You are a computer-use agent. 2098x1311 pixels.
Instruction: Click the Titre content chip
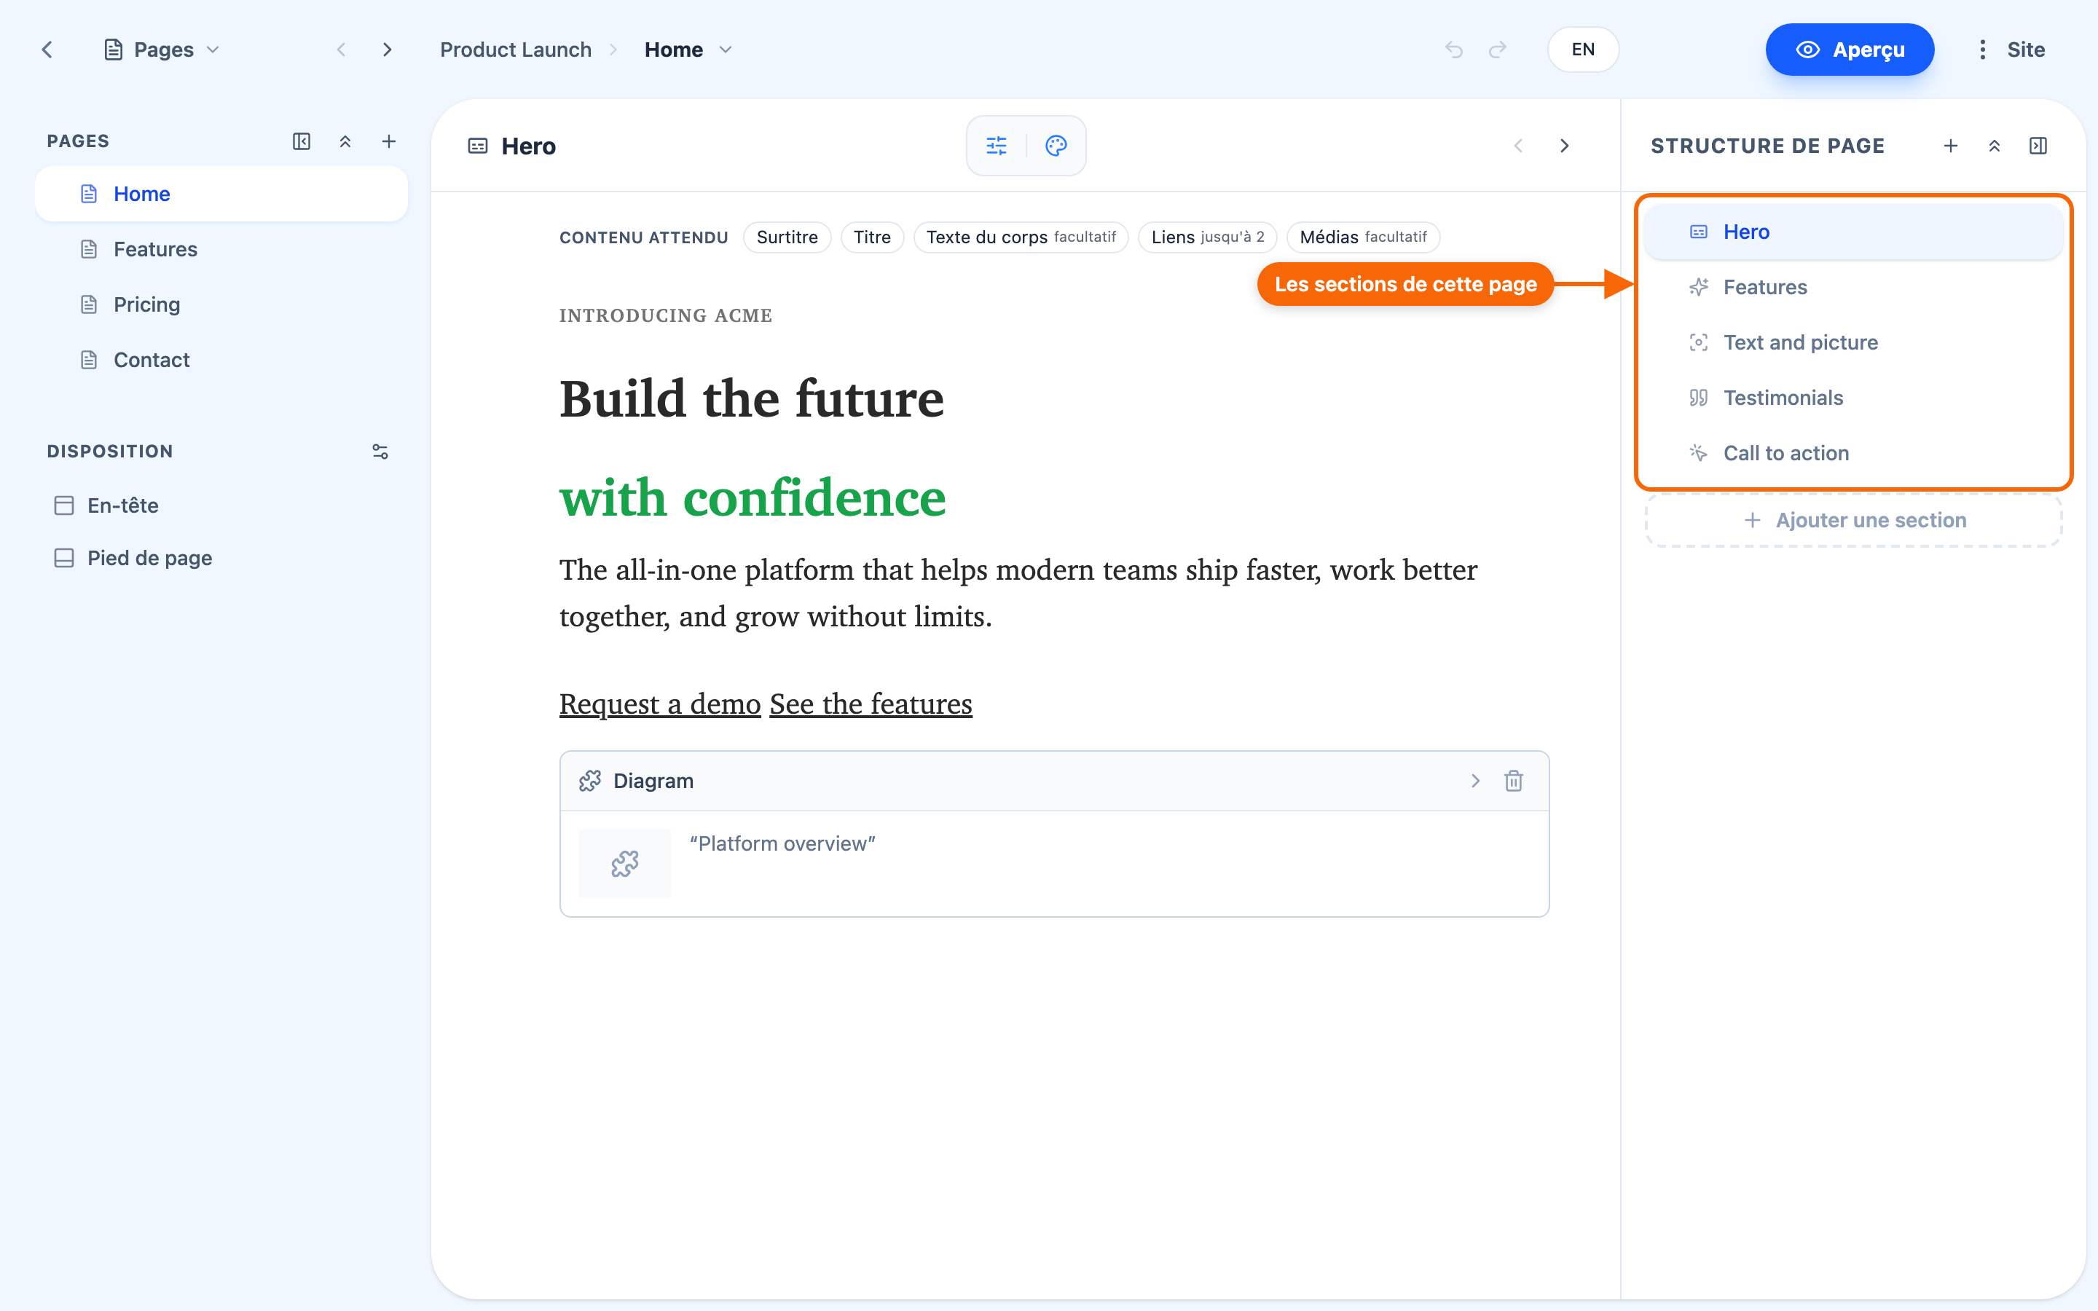click(872, 237)
